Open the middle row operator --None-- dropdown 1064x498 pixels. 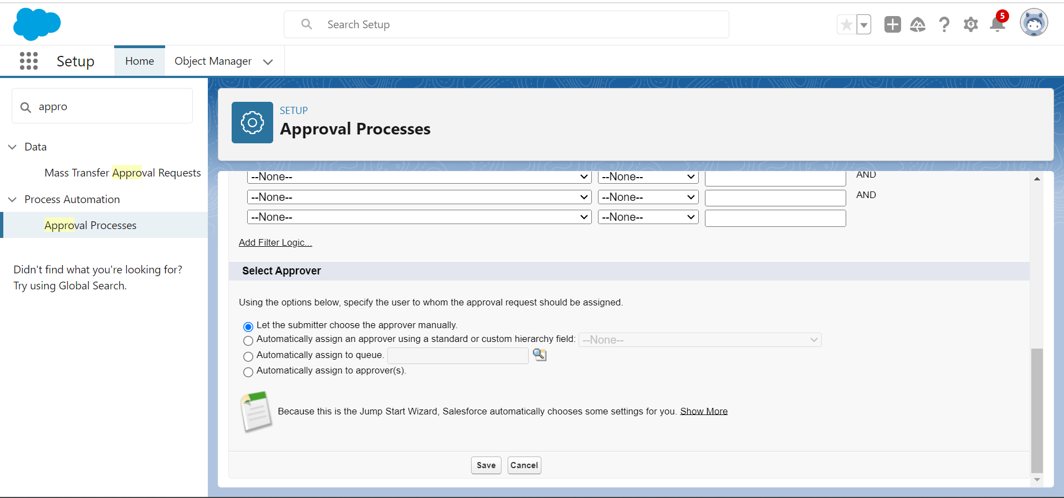(648, 197)
